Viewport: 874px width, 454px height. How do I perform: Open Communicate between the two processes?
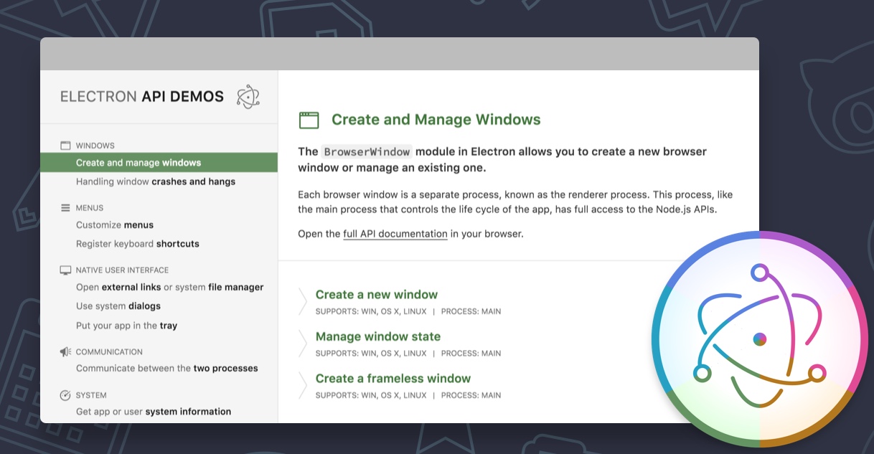pos(167,368)
